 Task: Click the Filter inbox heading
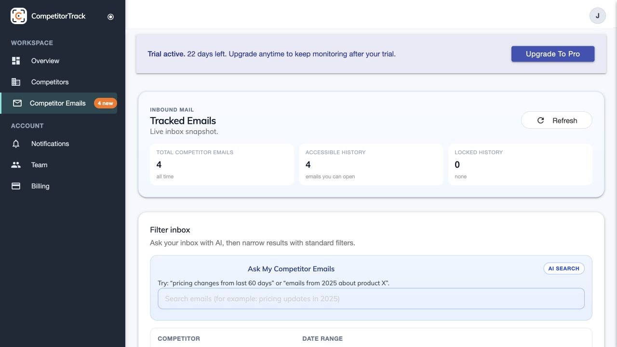coord(170,230)
